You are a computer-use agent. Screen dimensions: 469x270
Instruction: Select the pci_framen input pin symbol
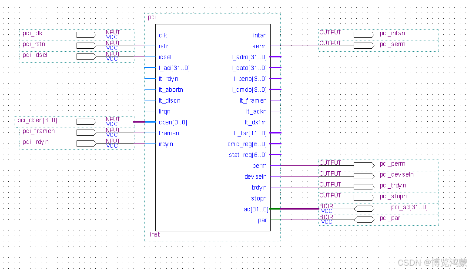click(87, 133)
